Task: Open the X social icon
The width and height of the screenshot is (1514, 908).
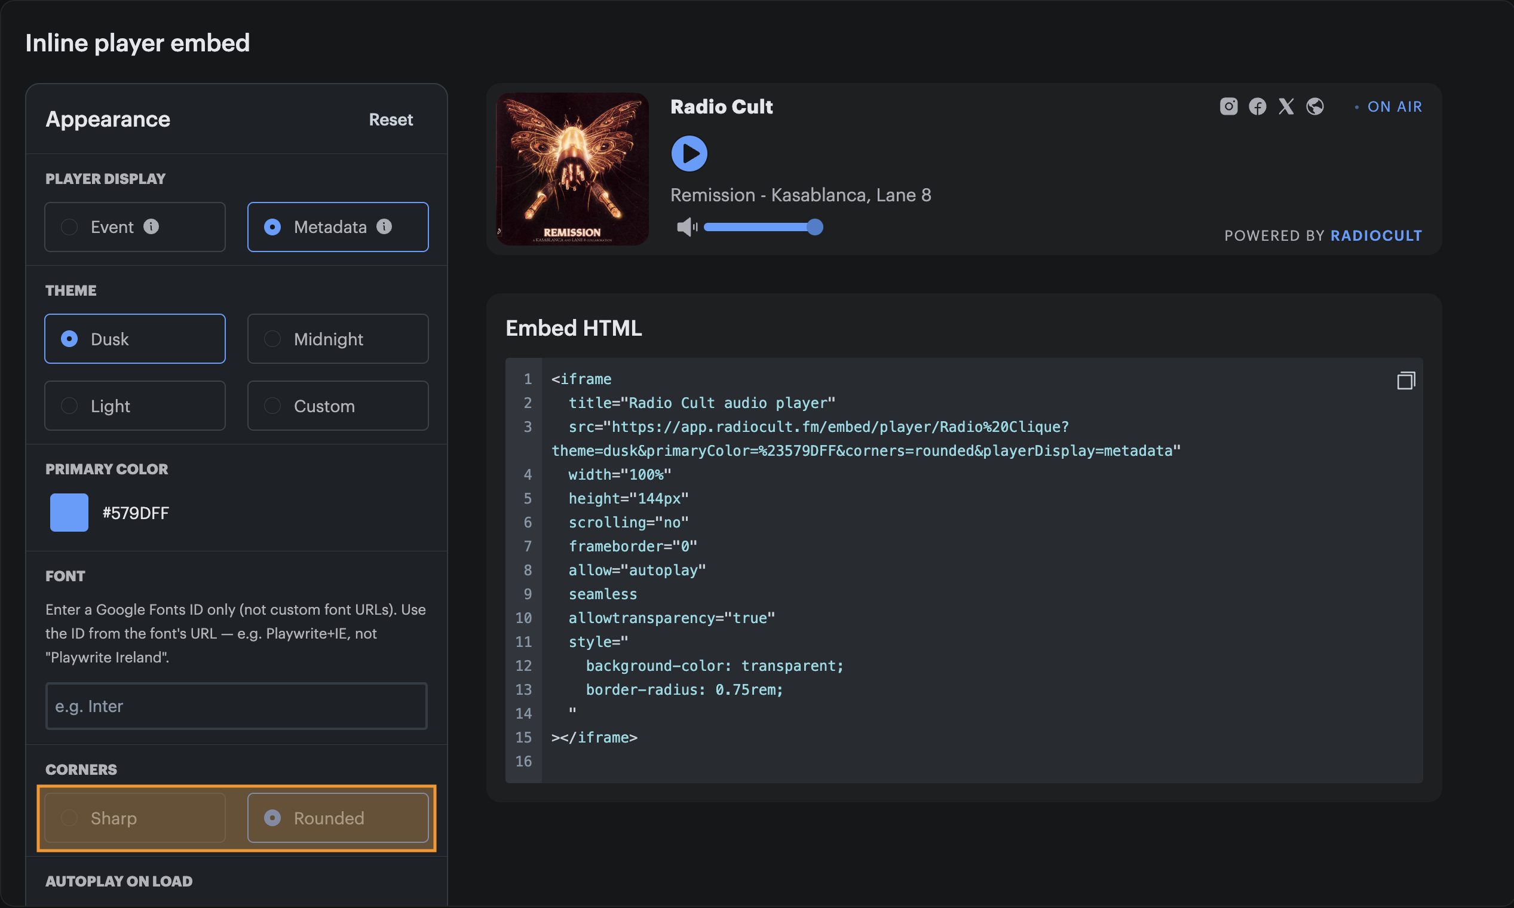Action: [1286, 106]
